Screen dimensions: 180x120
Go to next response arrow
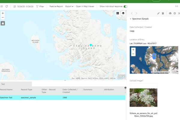point(136,13)
